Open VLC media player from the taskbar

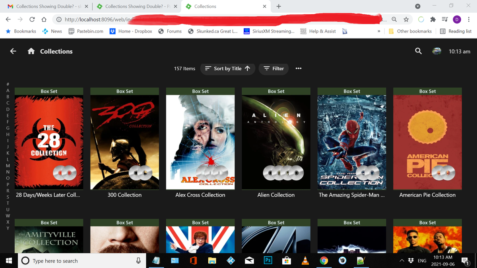point(305,261)
